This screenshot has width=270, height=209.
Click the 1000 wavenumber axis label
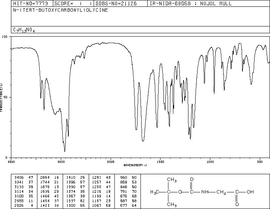(210, 162)
